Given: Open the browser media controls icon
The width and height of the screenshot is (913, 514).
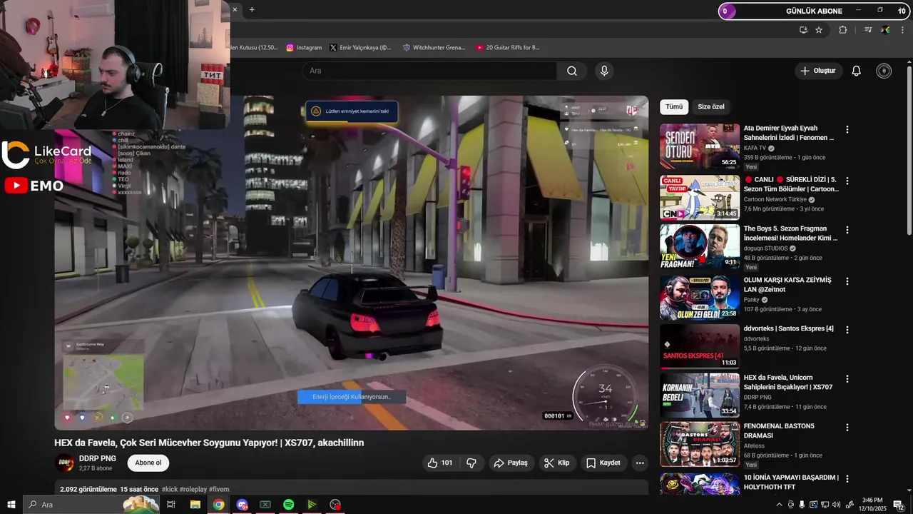Looking at the screenshot, I should tap(868, 30).
